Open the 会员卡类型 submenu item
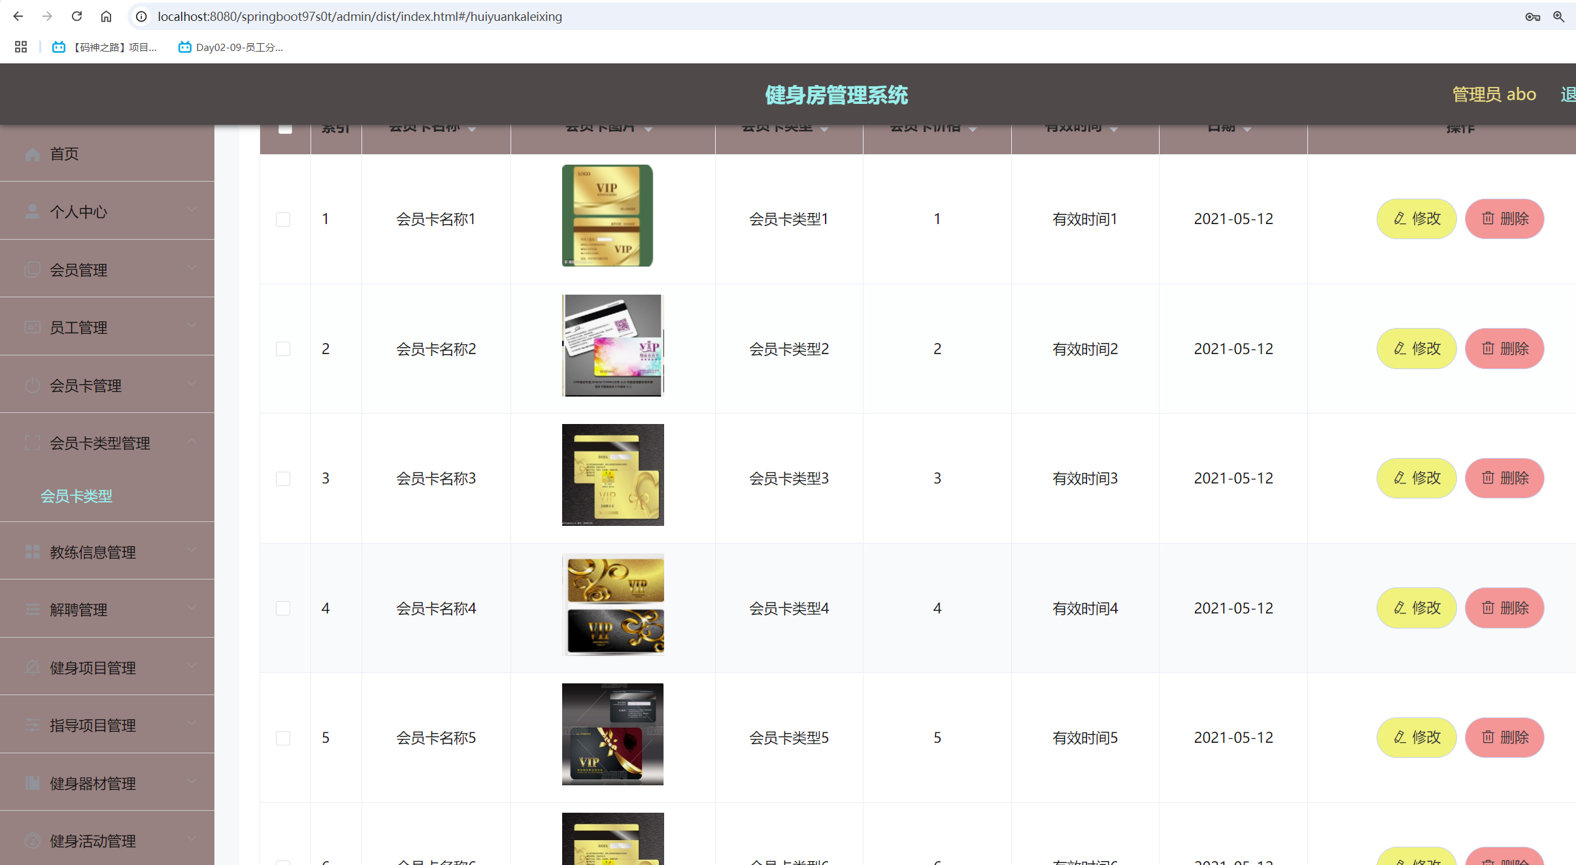 pyautogui.click(x=76, y=497)
